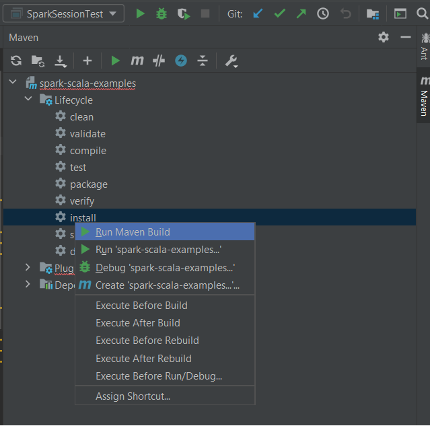Execute Maven Goal with the m icon
The height and width of the screenshot is (426, 430).
coord(137,61)
